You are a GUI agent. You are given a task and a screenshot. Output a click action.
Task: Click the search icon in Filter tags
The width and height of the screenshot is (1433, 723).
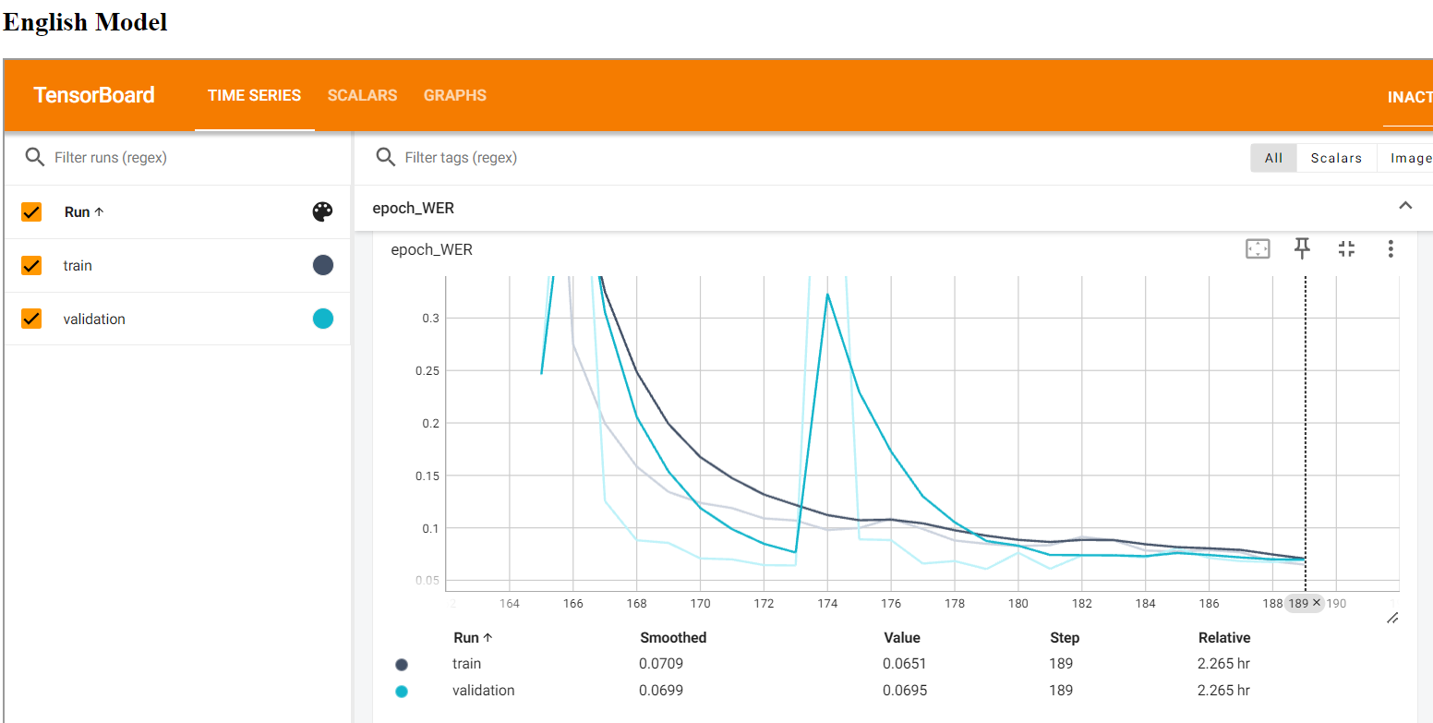point(386,157)
